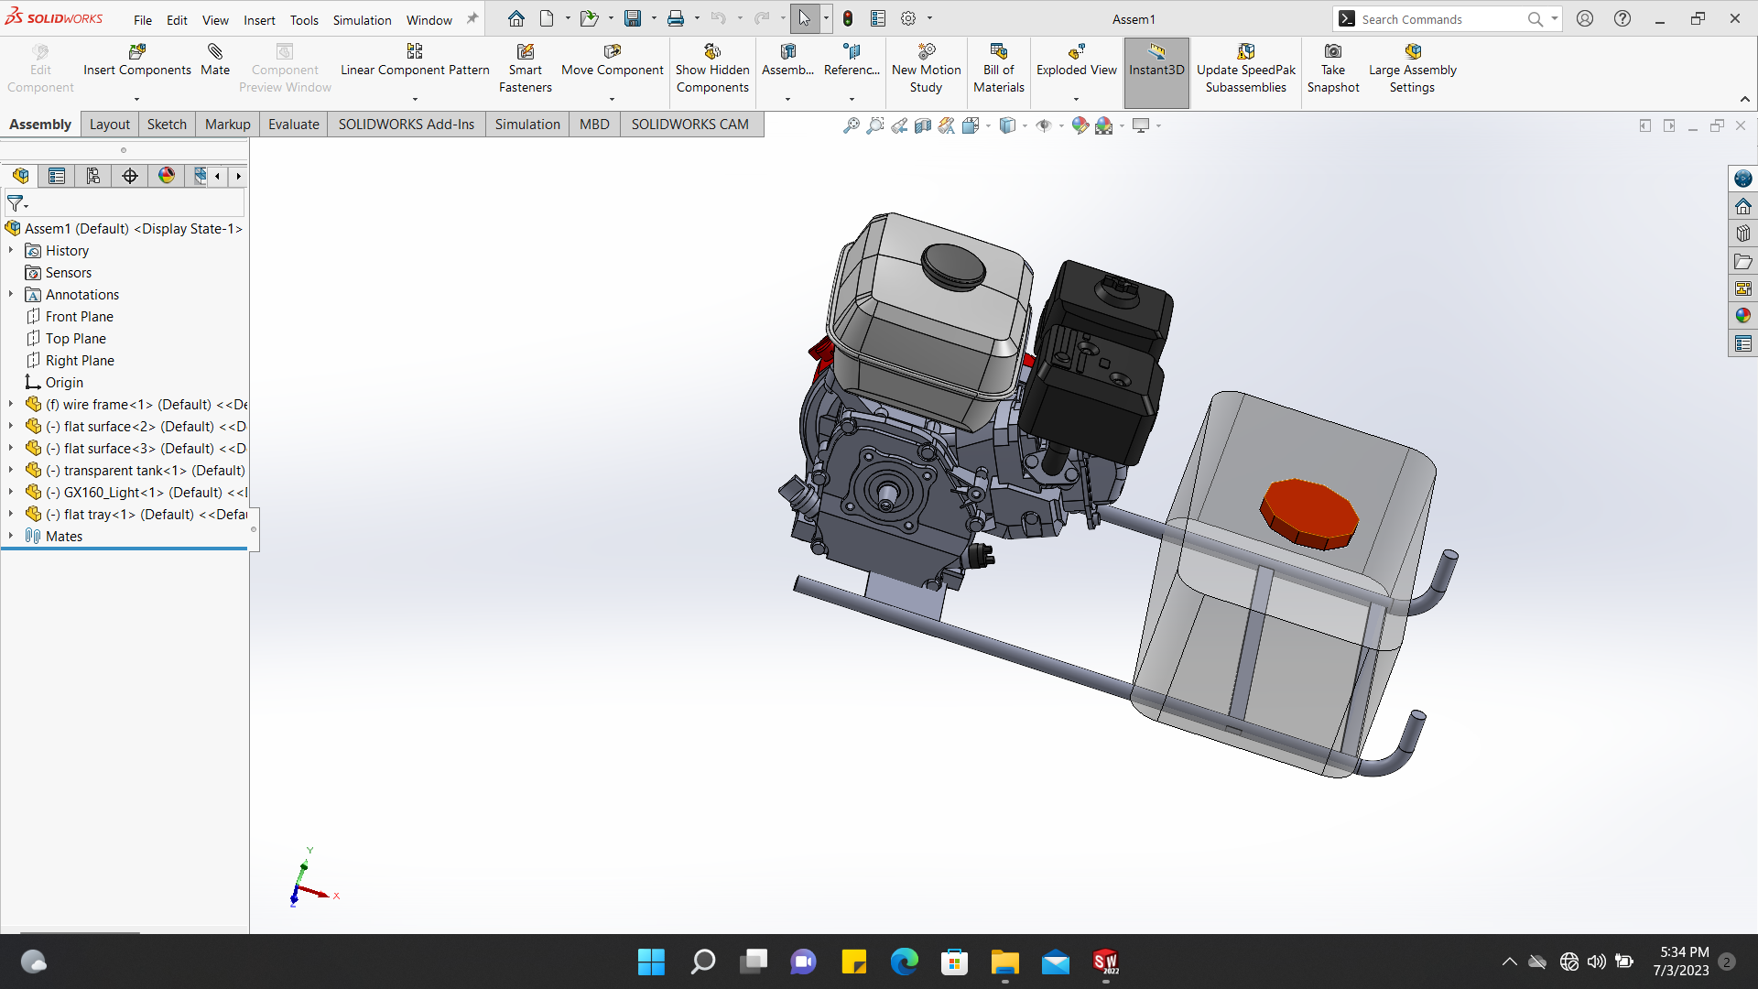Screen dimensions: 1758x989
Task: Click Bill of Materials icon
Action: click(998, 69)
